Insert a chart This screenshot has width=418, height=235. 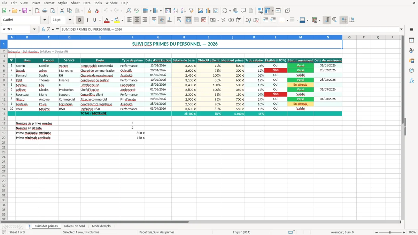tap(208, 11)
